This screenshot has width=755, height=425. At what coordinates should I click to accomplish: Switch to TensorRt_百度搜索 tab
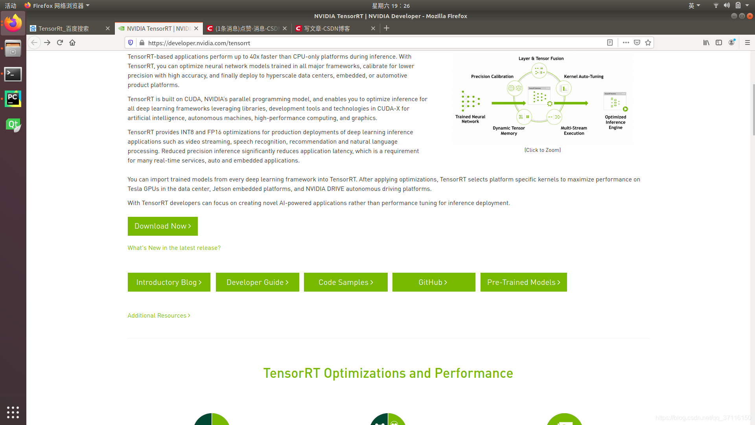tap(67, 28)
